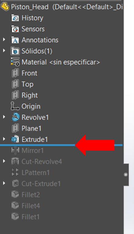Expand the Extrude1 feature

(4, 139)
